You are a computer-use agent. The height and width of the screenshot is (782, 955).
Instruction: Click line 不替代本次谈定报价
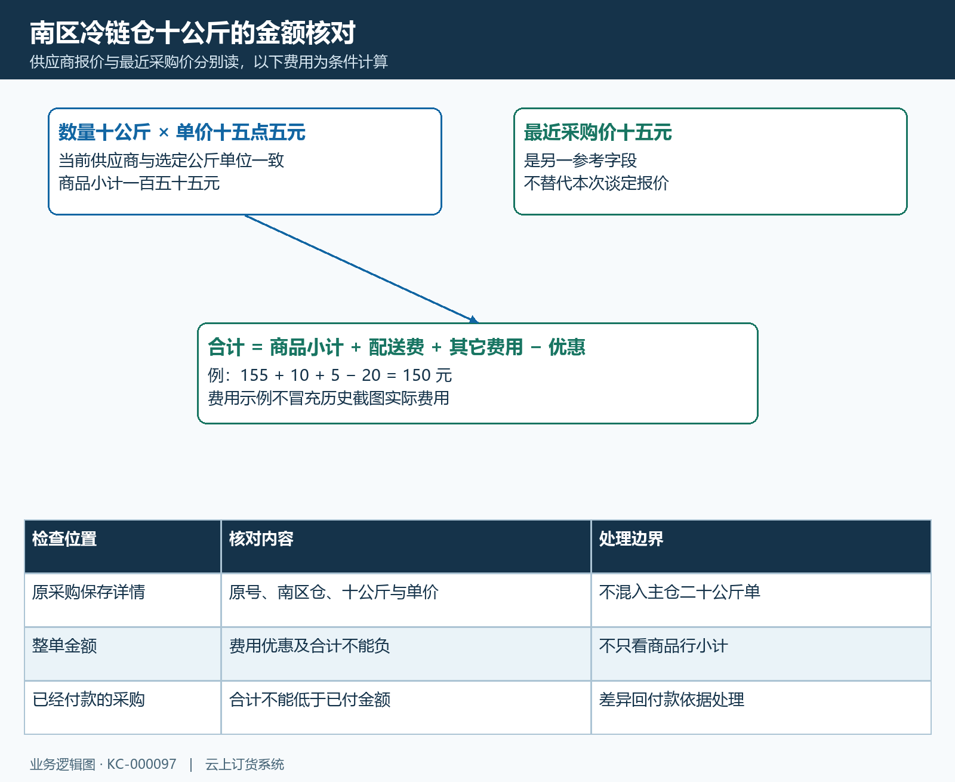tap(597, 183)
